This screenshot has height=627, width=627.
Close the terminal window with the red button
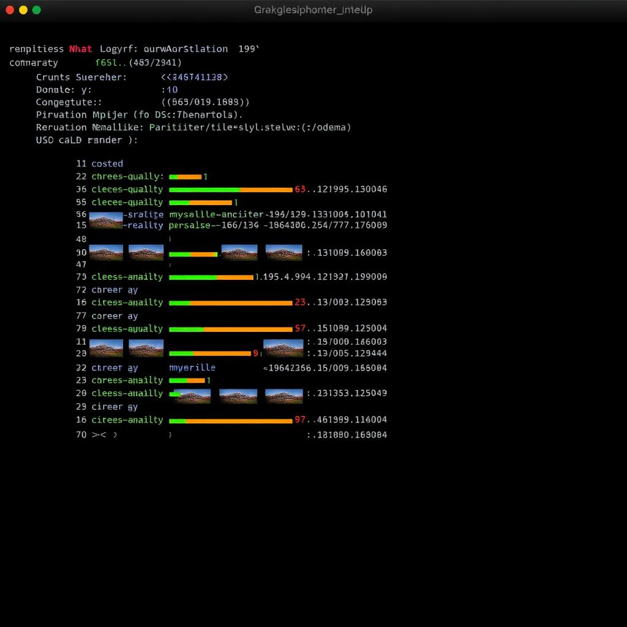tap(10, 10)
